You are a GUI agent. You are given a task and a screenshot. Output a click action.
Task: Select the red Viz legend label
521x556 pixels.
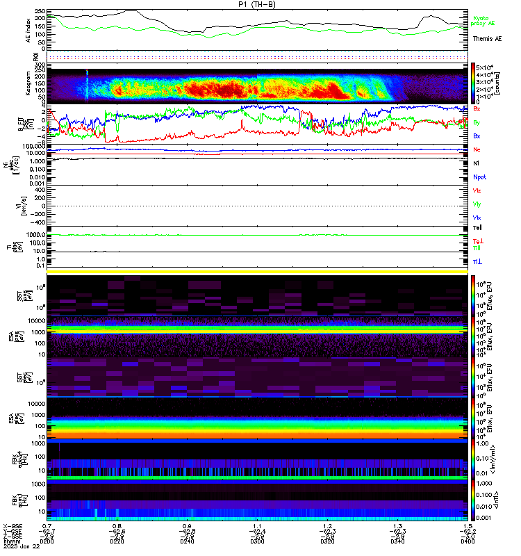(477, 190)
